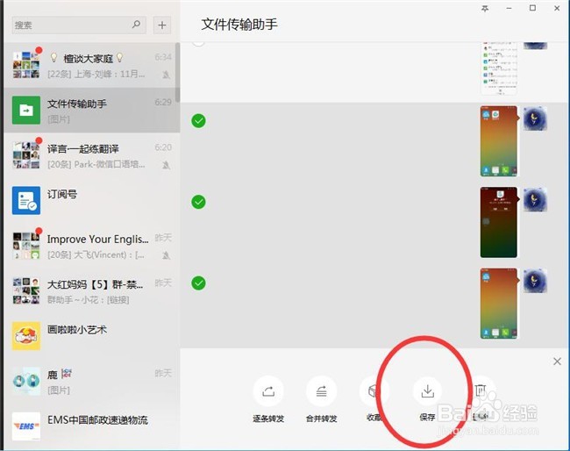Viewport: 570px width, 451px height.
Task: Tick the unselected circle of top message
Action: pos(198,42)
